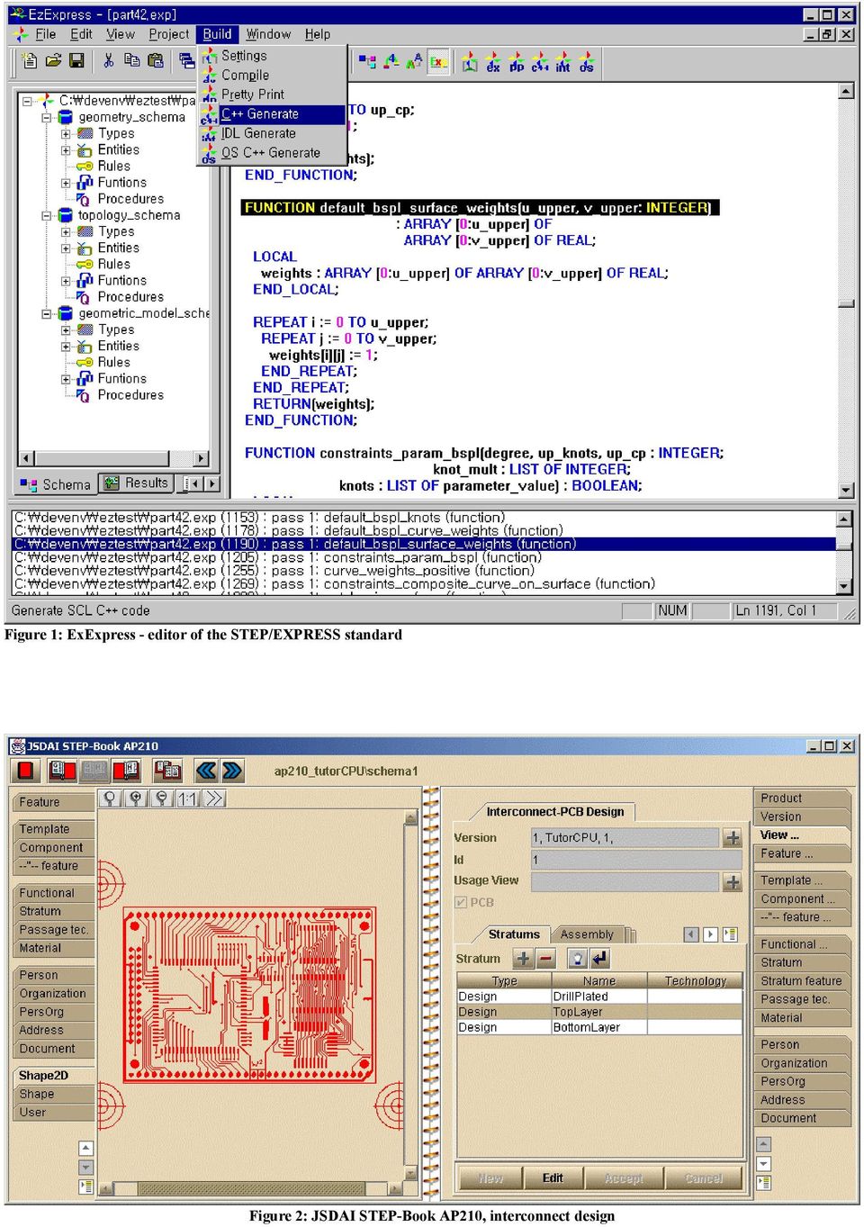
Task: Click the Cut scissors icon in EzExpress toolbar
Action: tap(108, 61)
